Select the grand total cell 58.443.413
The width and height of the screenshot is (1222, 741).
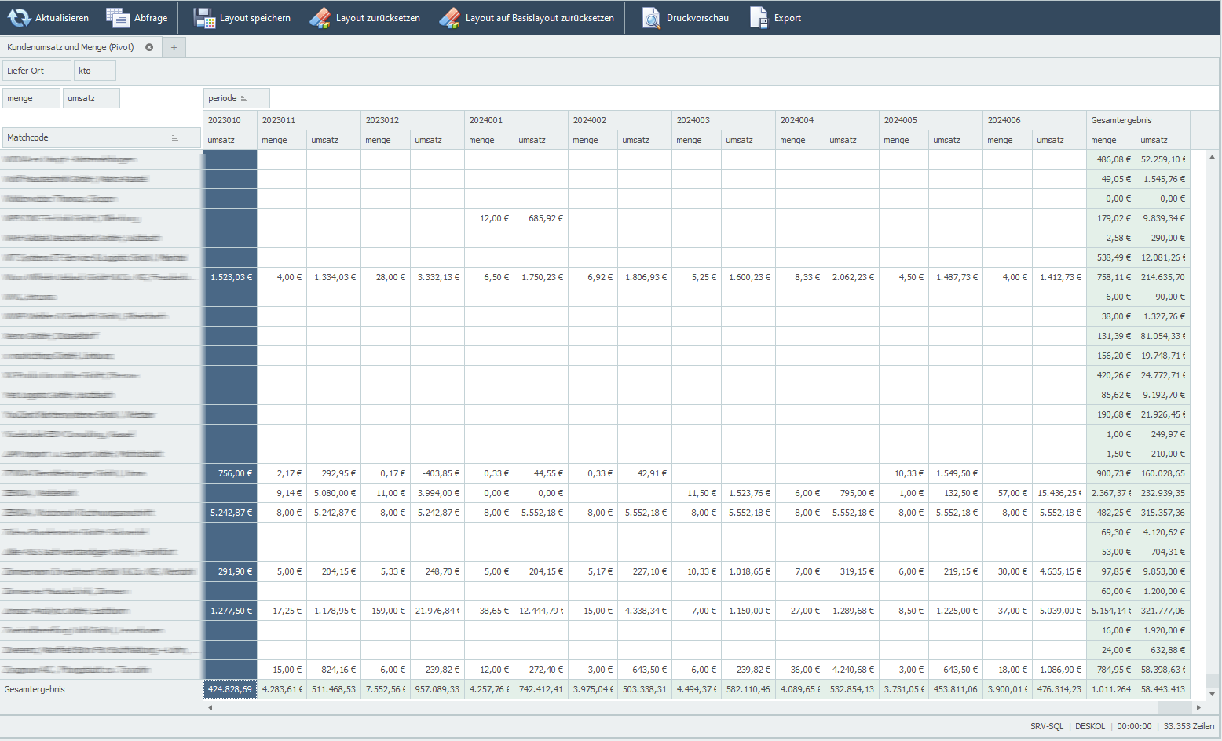pos(1163,689)
